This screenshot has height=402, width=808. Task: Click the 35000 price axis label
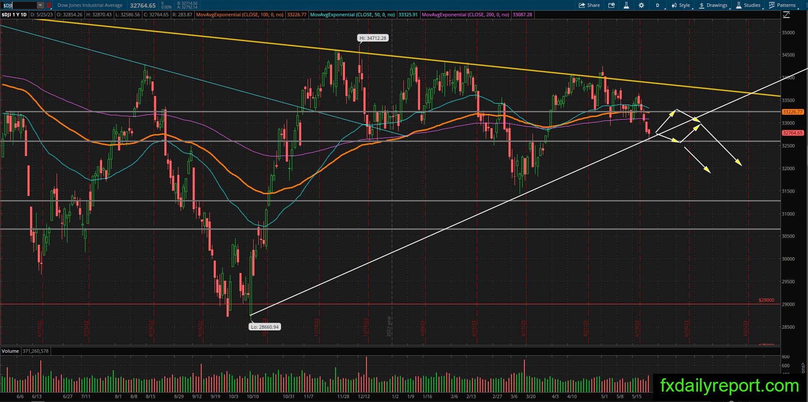click(x=788, y=33)
